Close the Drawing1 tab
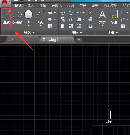Viewport: 130px width, 135px height. pyautogui.click(x=70, y=40)
